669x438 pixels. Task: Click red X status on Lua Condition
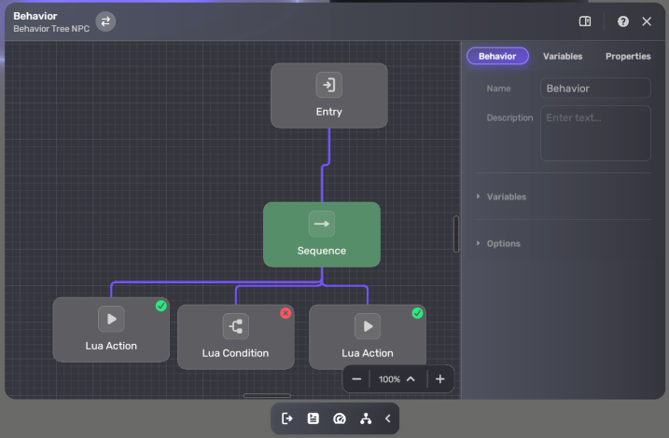286,313
